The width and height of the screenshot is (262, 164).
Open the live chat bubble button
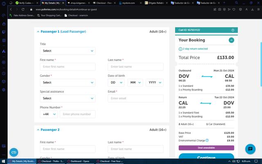pos(250,149)
